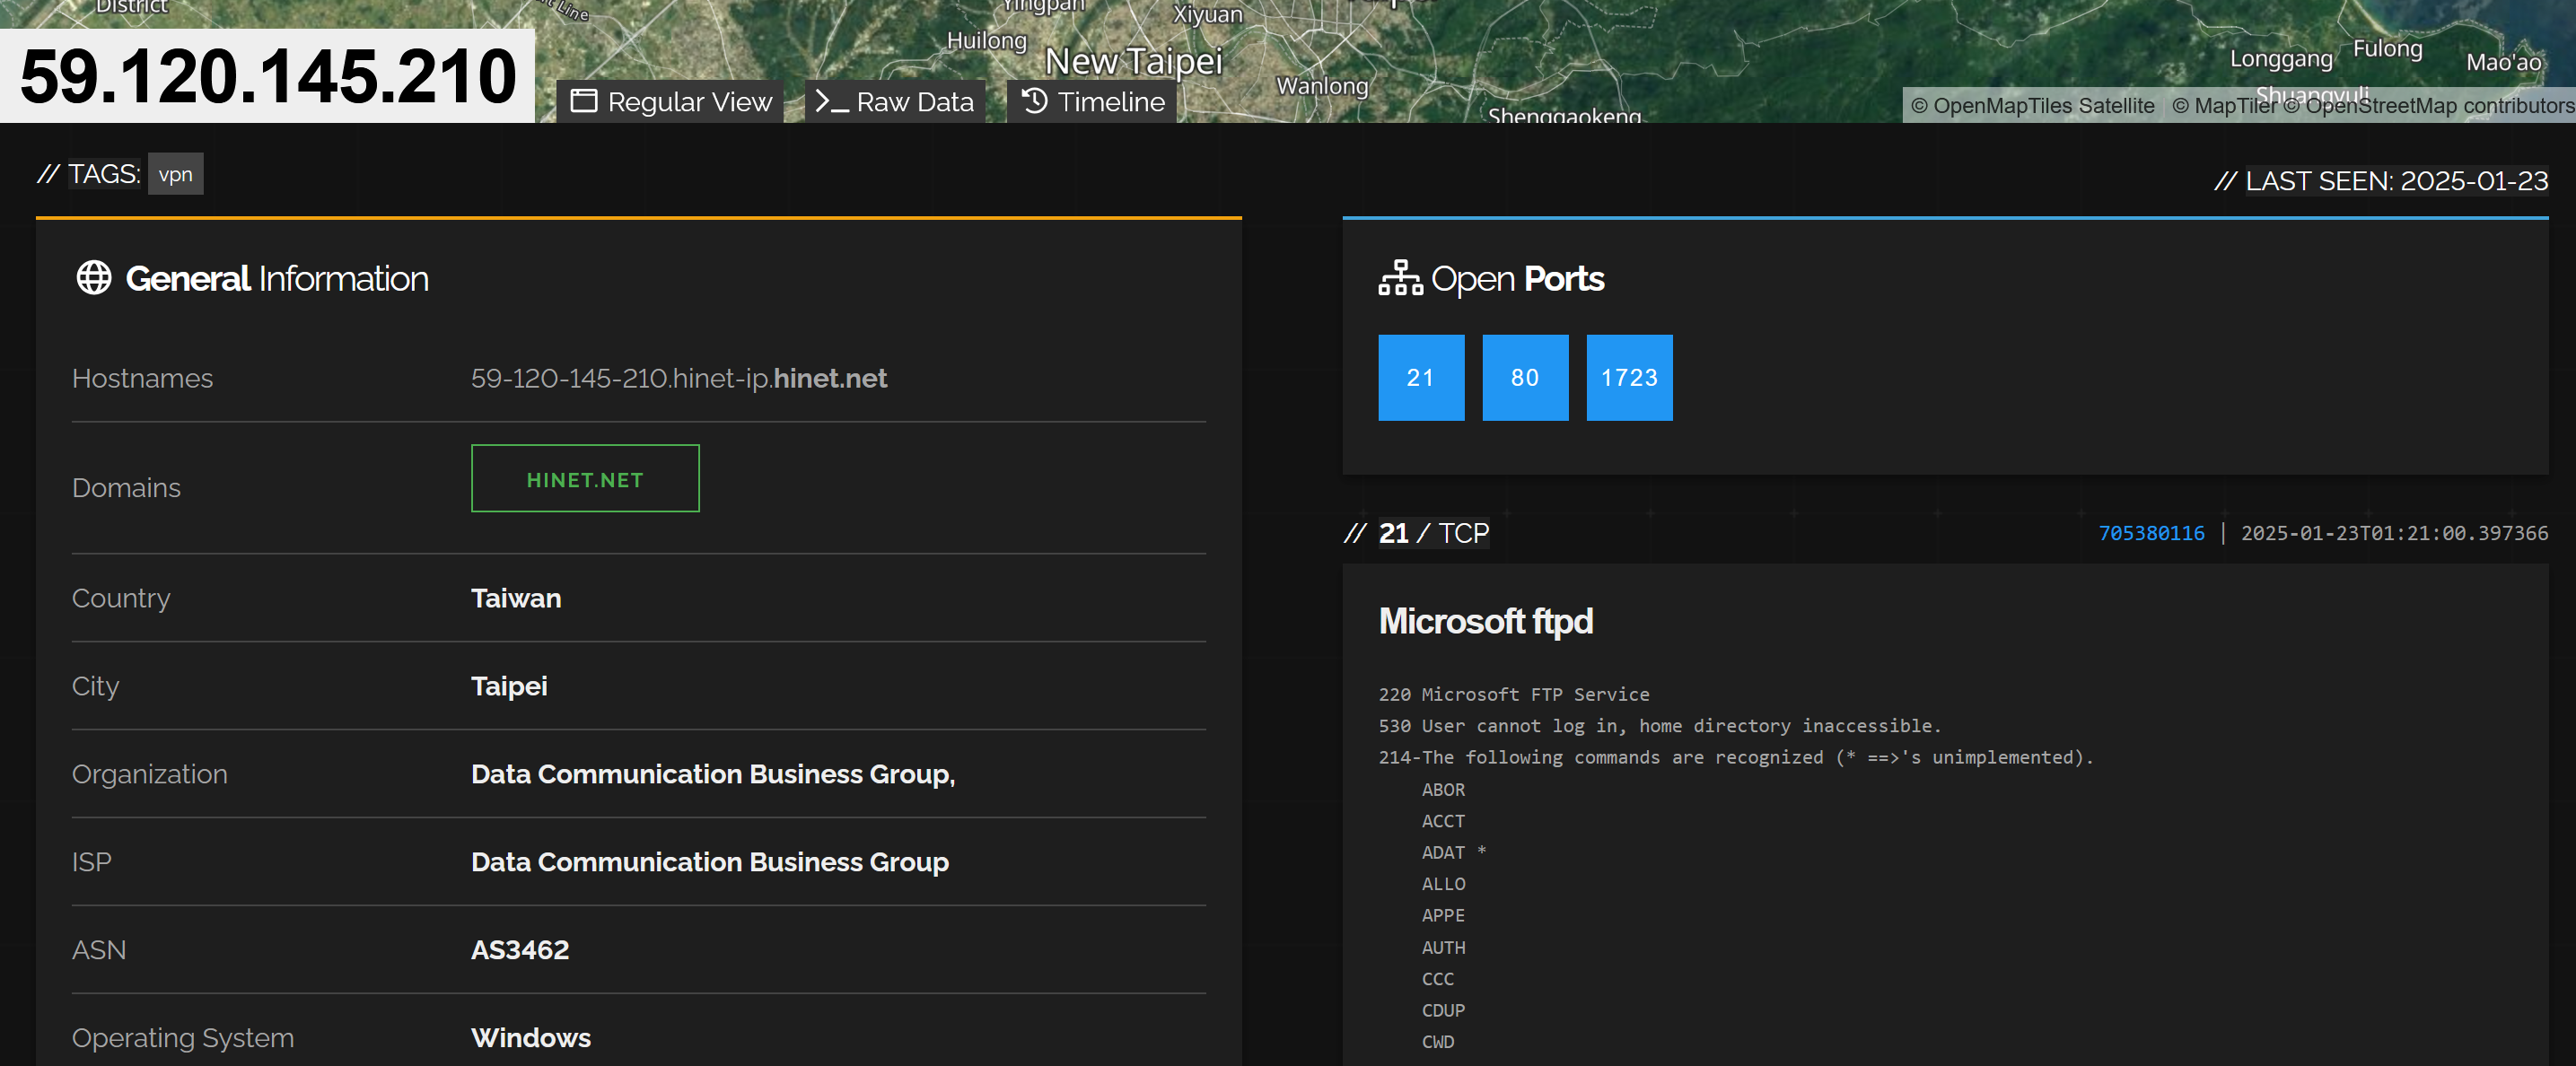Select the City value Taipei

pyautogui.click(x=509, y=686)
